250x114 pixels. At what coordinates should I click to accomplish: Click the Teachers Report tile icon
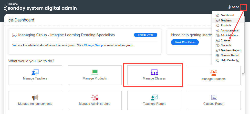pyautogui.click(x=154, y=97)
